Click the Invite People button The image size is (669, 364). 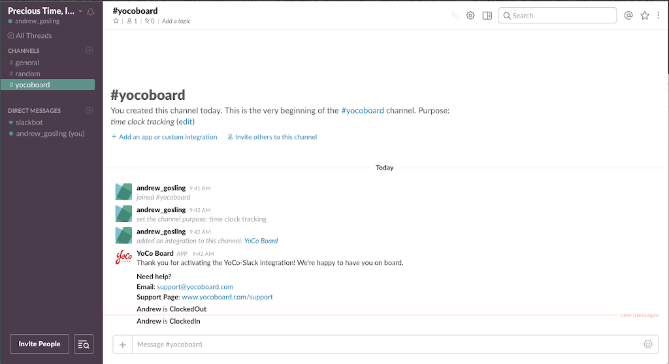[x=39, y=344]
